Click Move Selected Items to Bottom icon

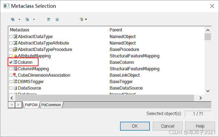point(57,19)
